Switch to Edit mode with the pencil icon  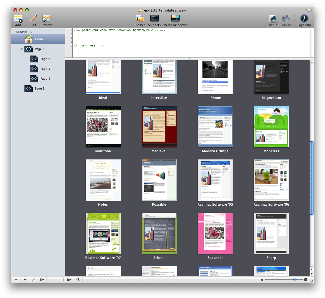pos(33,19)
